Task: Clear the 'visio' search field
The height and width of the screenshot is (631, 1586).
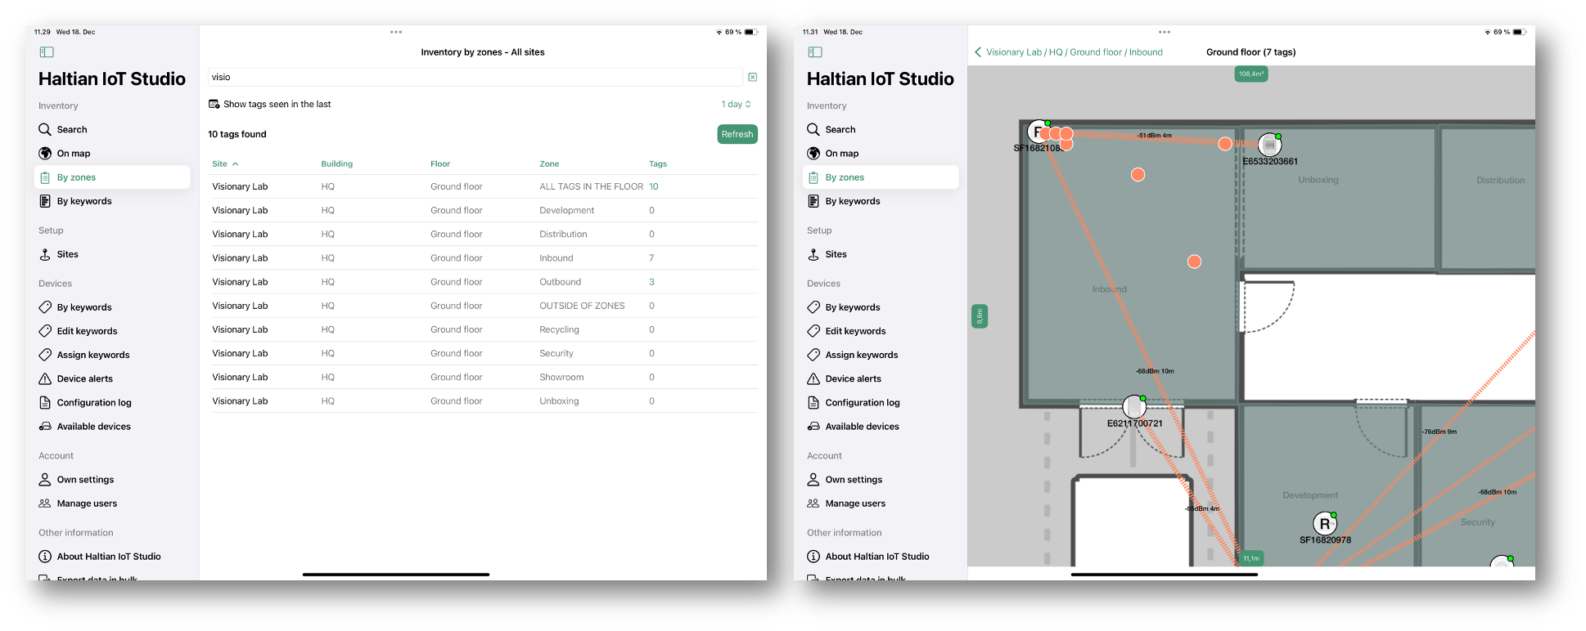Action: click(x=752, y=77)
